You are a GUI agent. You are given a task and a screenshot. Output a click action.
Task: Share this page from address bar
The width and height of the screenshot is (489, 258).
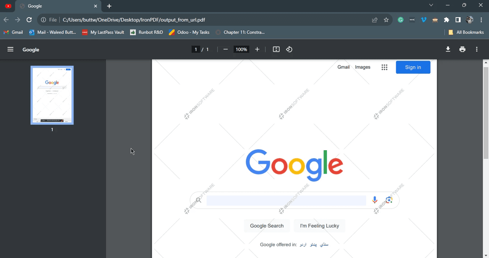point(375,20)
